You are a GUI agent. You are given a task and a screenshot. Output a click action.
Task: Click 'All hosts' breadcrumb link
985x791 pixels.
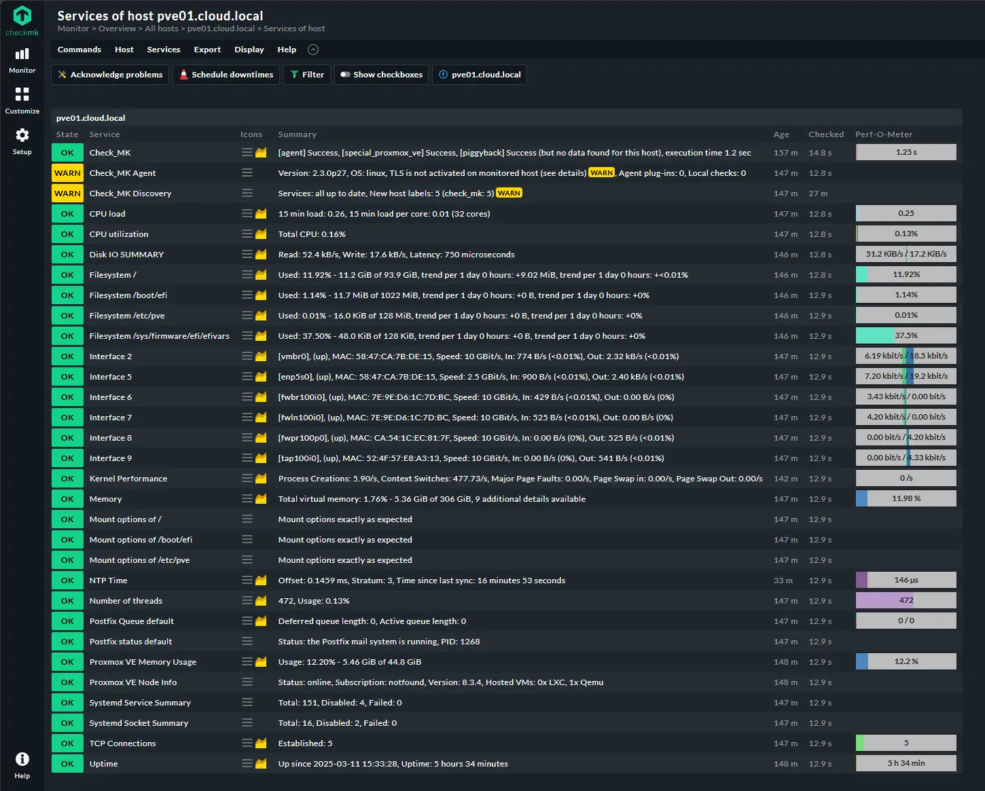pyautogui.click(x=162, y=29)
